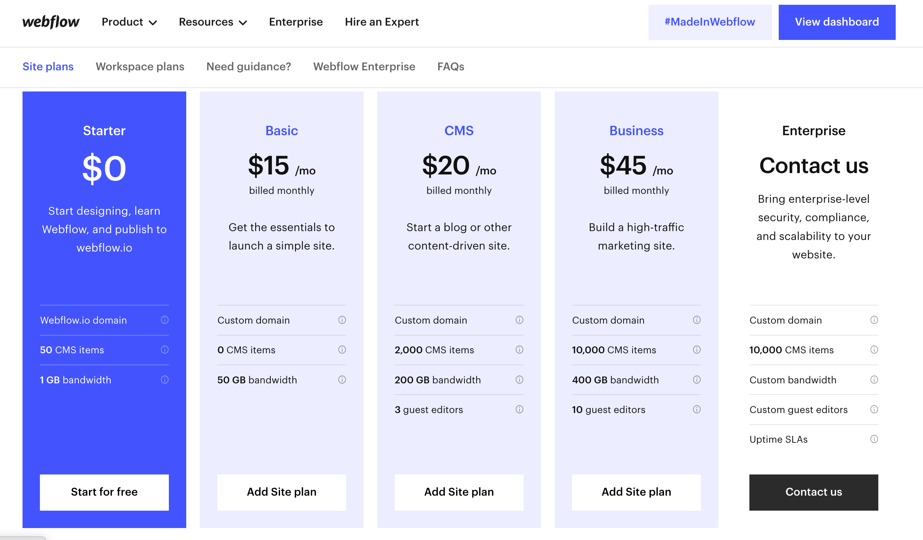Image resolution: width=923 pixels, height=540 pixels.
Task: Click the $20 /mo price
Action: pos(459,166)
